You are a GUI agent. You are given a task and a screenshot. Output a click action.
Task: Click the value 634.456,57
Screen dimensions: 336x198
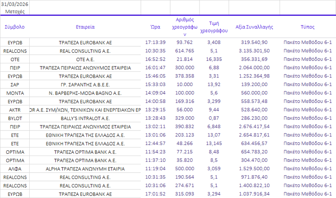pos(254,143)
